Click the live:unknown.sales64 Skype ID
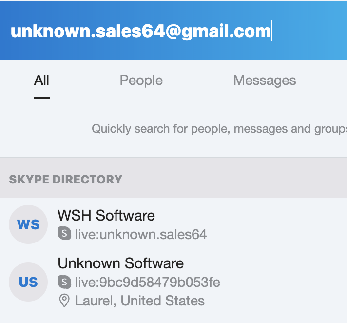This screenshot has width=347, height=323. [x=141, y=235]
